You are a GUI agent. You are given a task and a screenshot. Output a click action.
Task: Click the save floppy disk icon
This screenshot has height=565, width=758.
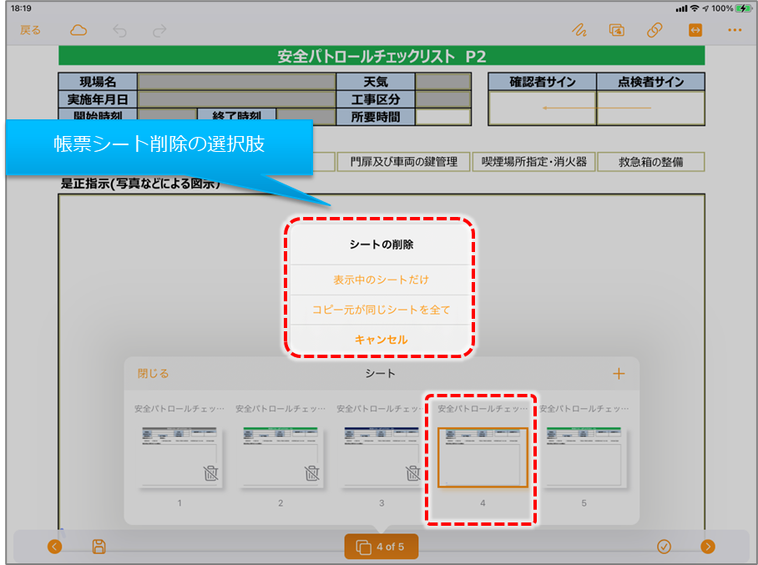point(99,547)
